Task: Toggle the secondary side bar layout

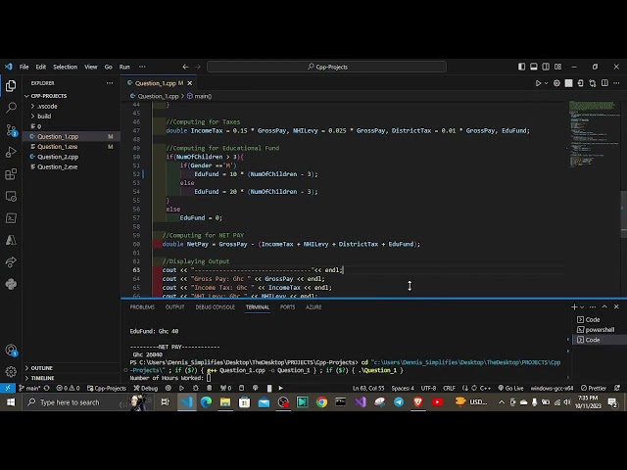Action: tap(546, 67)
